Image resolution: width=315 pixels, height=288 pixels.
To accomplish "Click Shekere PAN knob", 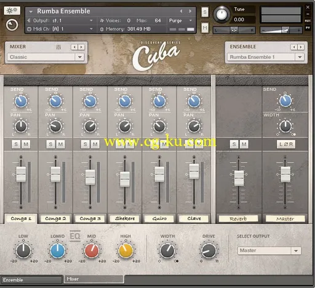I will (x=125, y=126).
